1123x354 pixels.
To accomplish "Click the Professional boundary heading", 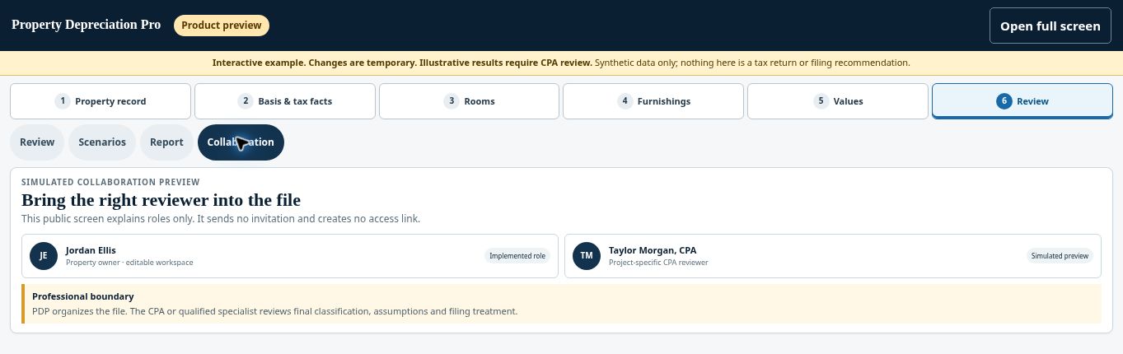I will [82, 296].
